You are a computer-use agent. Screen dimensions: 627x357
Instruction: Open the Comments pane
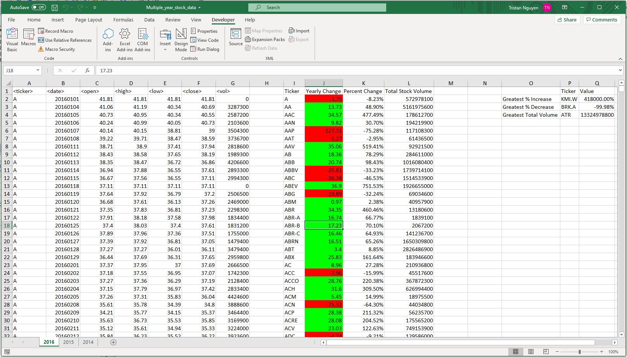601,20
